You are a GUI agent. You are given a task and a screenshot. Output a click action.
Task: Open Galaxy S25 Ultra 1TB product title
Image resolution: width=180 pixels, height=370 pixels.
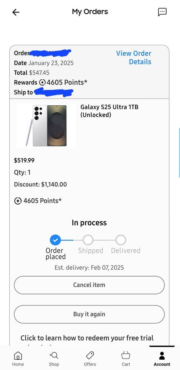tap(109, 111)
